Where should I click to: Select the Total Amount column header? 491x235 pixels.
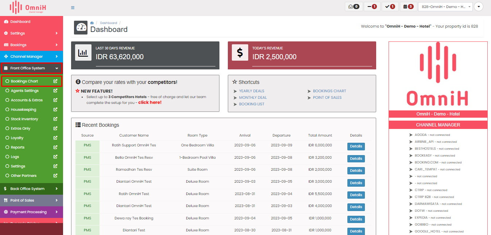[x=320, y=135]
